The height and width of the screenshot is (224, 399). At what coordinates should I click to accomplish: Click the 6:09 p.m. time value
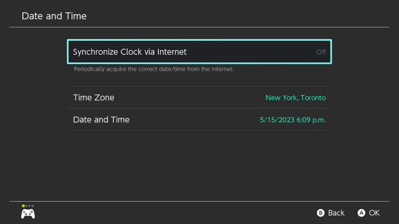311,120
